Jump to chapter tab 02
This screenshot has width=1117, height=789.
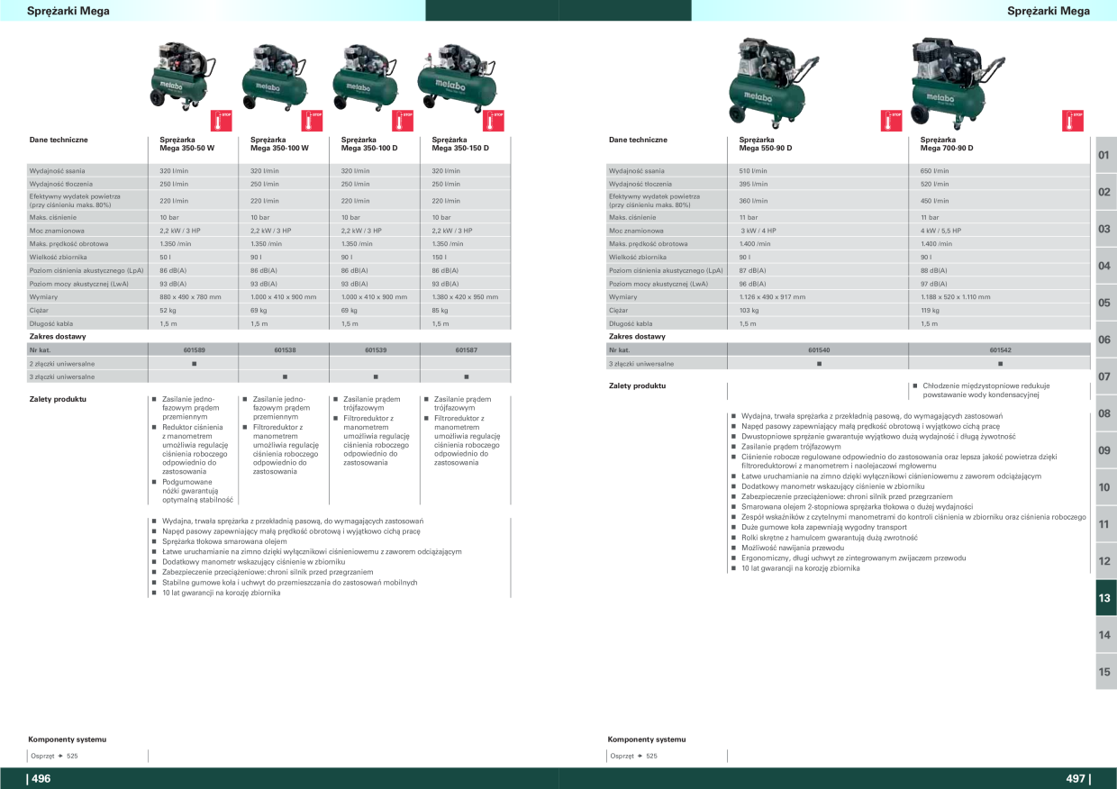point(1105,192)
